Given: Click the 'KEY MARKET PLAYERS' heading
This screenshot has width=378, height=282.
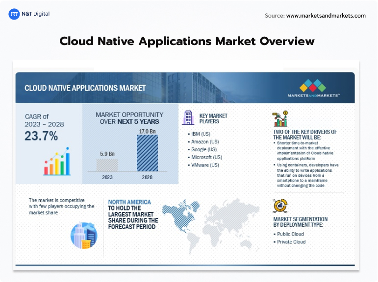Looking at the screenshot, I should tap(213, 119).
